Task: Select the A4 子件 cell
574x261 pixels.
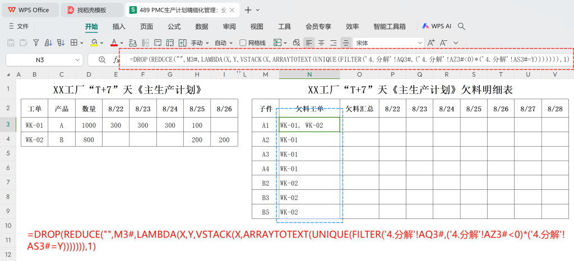Action: pyautogui.click(x=265, y=169)
